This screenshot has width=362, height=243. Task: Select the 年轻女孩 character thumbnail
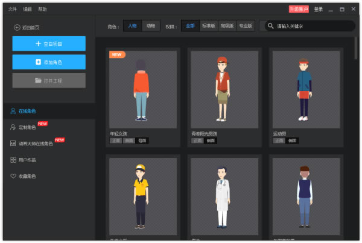[142, 89]
